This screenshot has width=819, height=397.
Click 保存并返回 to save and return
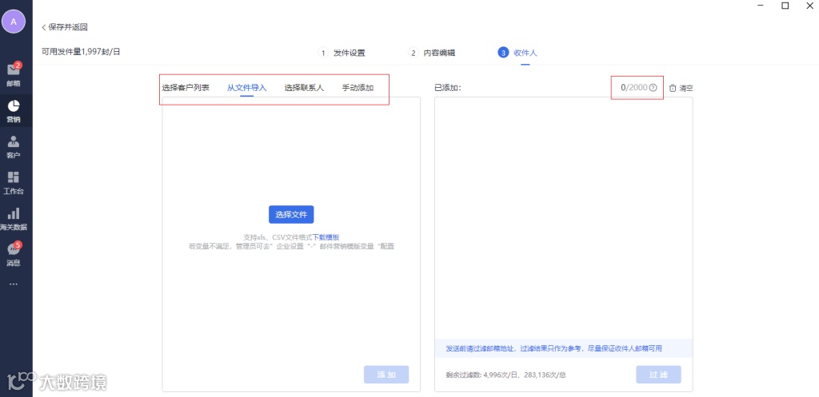(x=68, y=28)
